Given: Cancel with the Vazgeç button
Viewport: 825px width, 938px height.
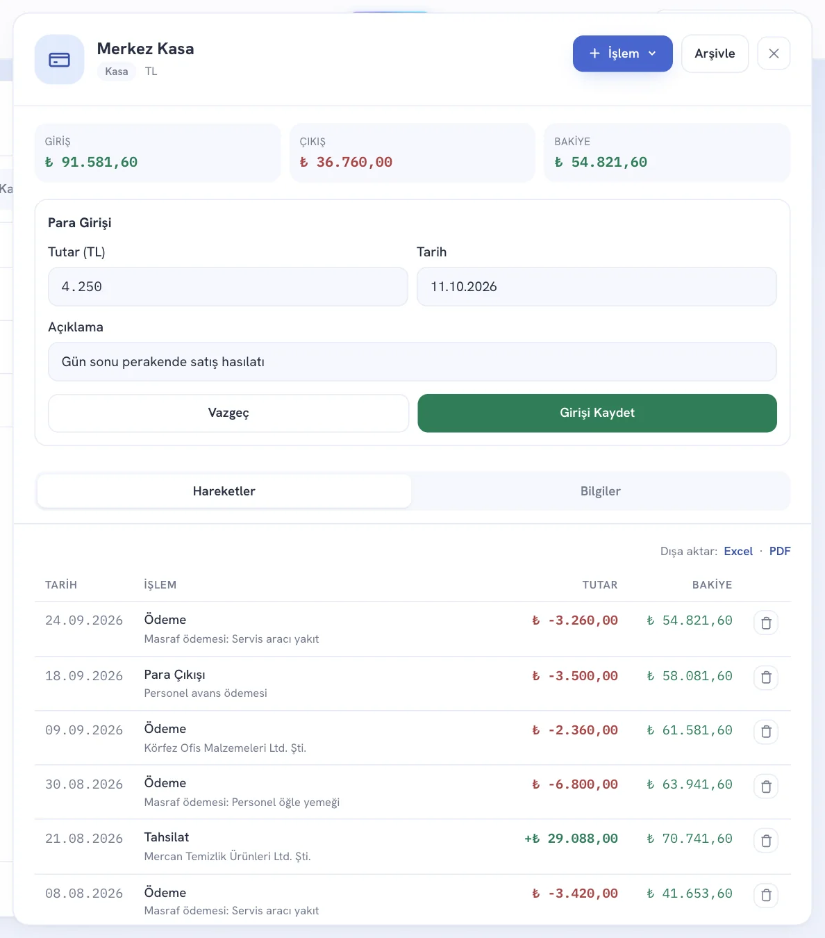Looking at the screenshot, I should [228, 413].
